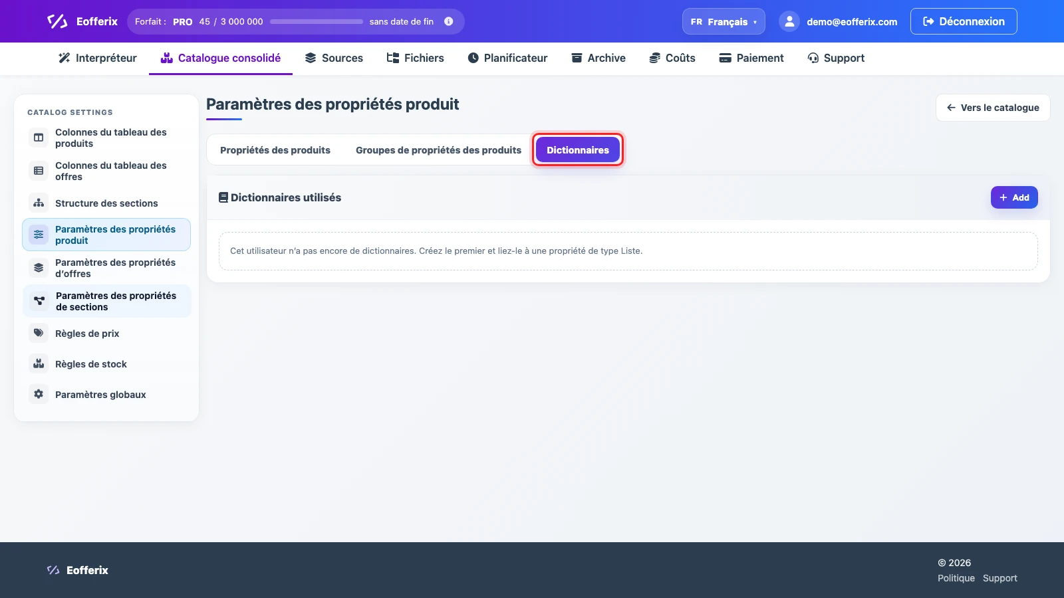Open the Paiement menu

[x=751, y=58]
